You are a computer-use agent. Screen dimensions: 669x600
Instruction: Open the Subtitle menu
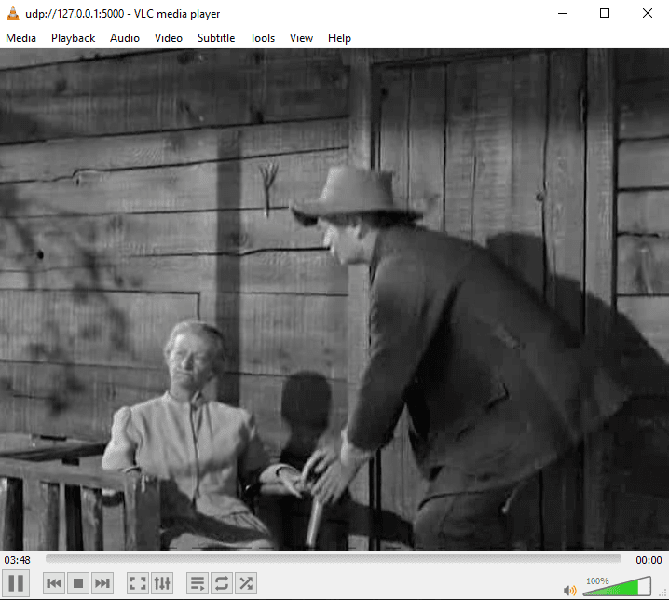[x=216, y=38]
